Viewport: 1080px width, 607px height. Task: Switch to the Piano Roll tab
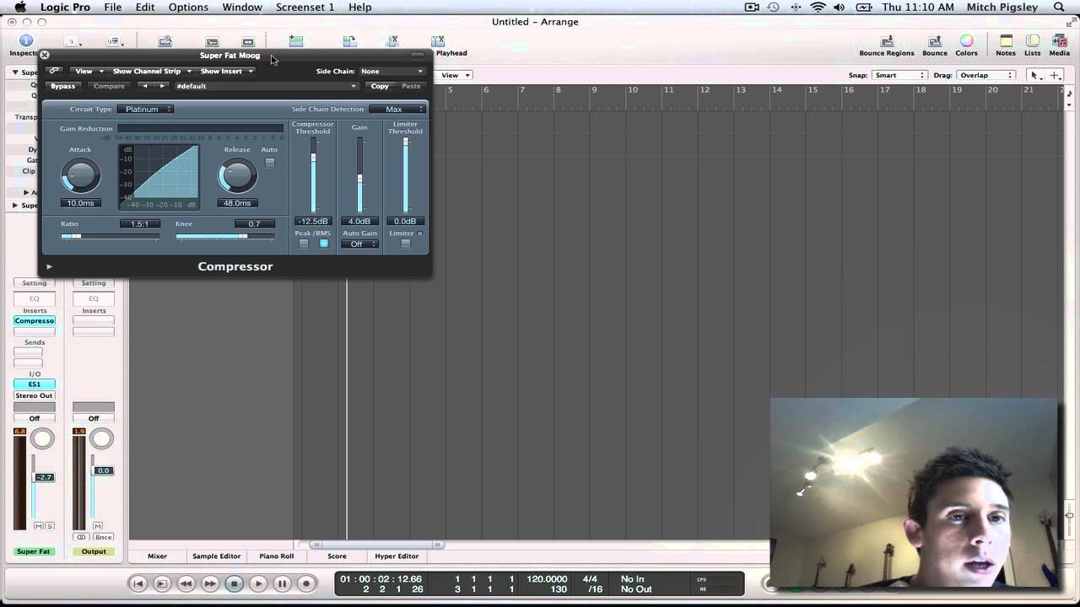pos(277,556)
